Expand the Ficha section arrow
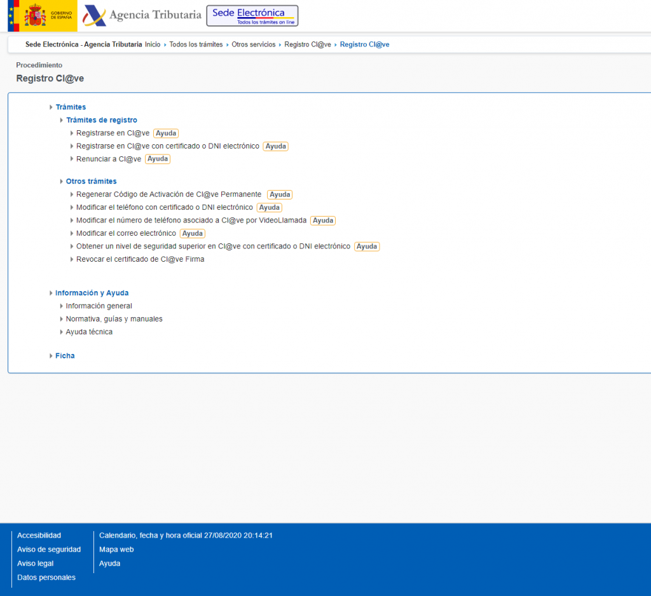Screen dimensions: 651x596 pos(51,356)
